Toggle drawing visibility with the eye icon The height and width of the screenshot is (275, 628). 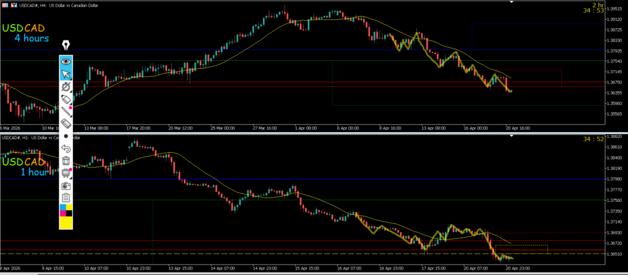pyautogui.click(x=66, y=61)
